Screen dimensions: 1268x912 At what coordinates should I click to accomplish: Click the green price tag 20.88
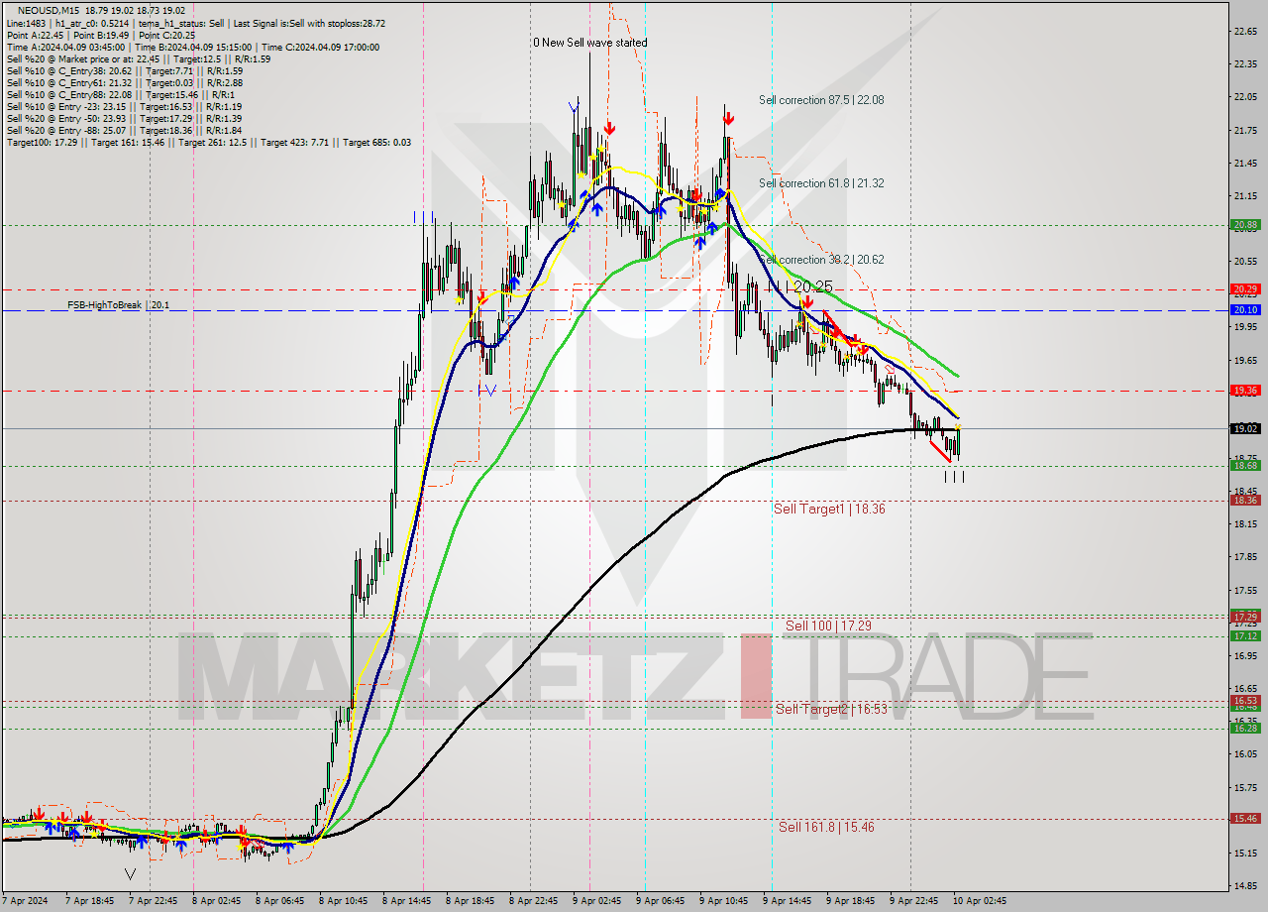pyautogui.click(x=1245, y=225)
